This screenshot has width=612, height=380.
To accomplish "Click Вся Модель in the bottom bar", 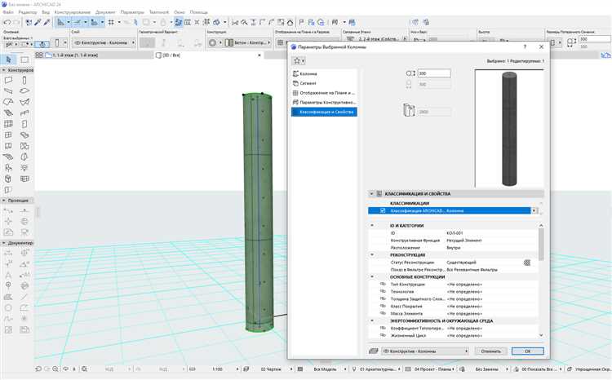I will click(x=325, y=369).
